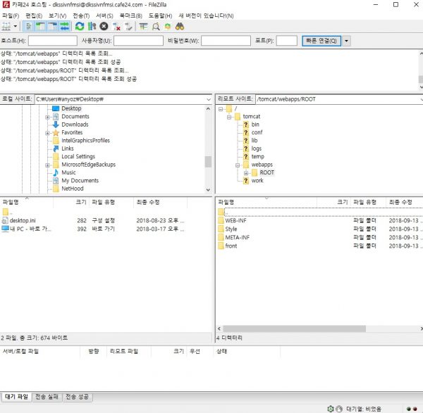Refresh file and folder lists
This screenshot has height=413, width=423.
click(x=80, y=27)
